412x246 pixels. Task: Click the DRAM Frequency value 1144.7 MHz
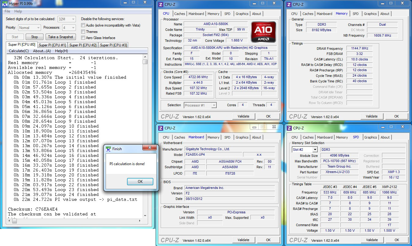[360, 49]
